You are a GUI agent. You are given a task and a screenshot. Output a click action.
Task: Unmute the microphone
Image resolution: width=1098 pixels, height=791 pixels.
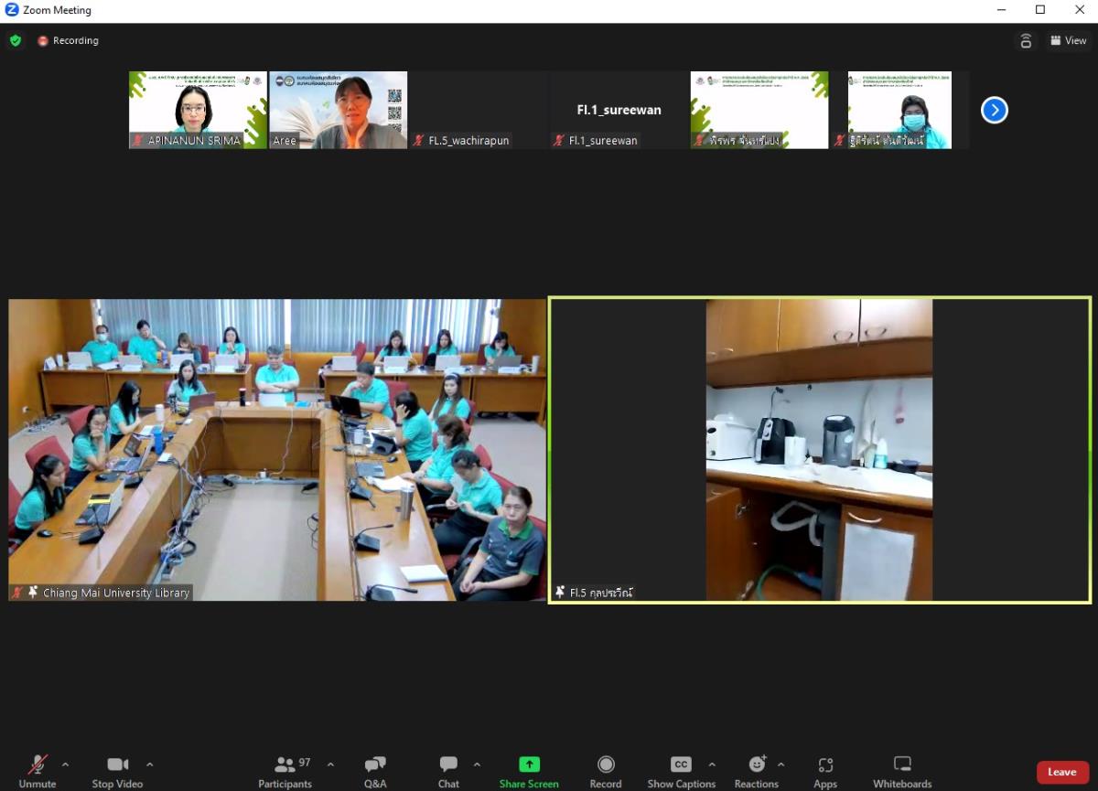(38, 771)
